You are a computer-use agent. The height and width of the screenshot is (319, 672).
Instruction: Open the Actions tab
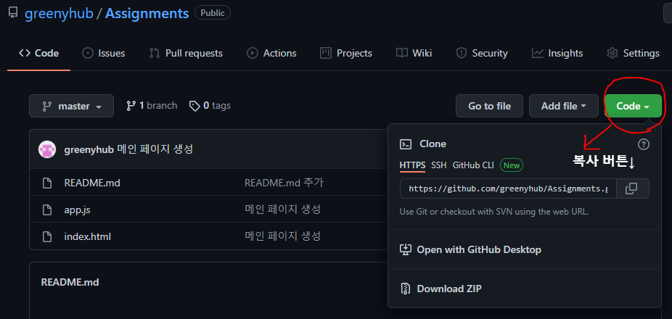tap(271, 53)
